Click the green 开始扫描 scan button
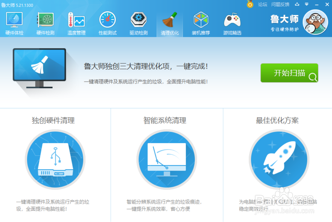This screenshot has height=222, width=332. (289, 73)
